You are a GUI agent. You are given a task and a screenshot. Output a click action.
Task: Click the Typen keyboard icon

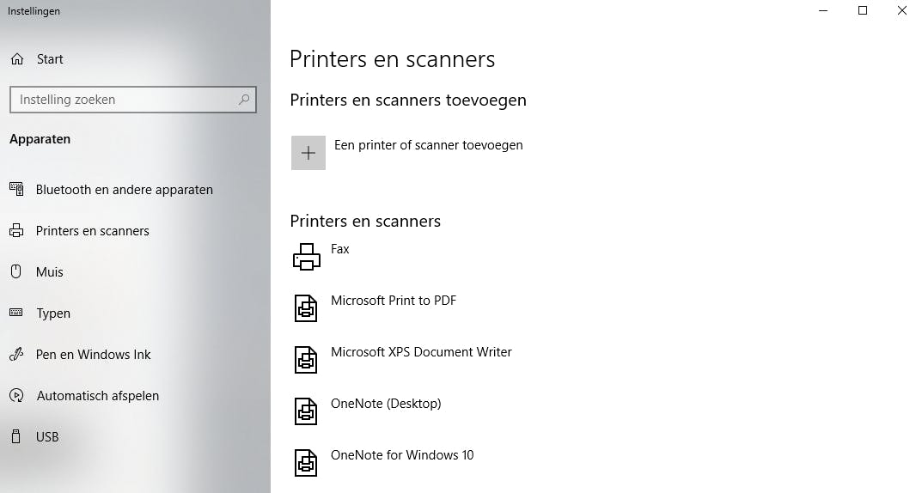pos(16,313)
